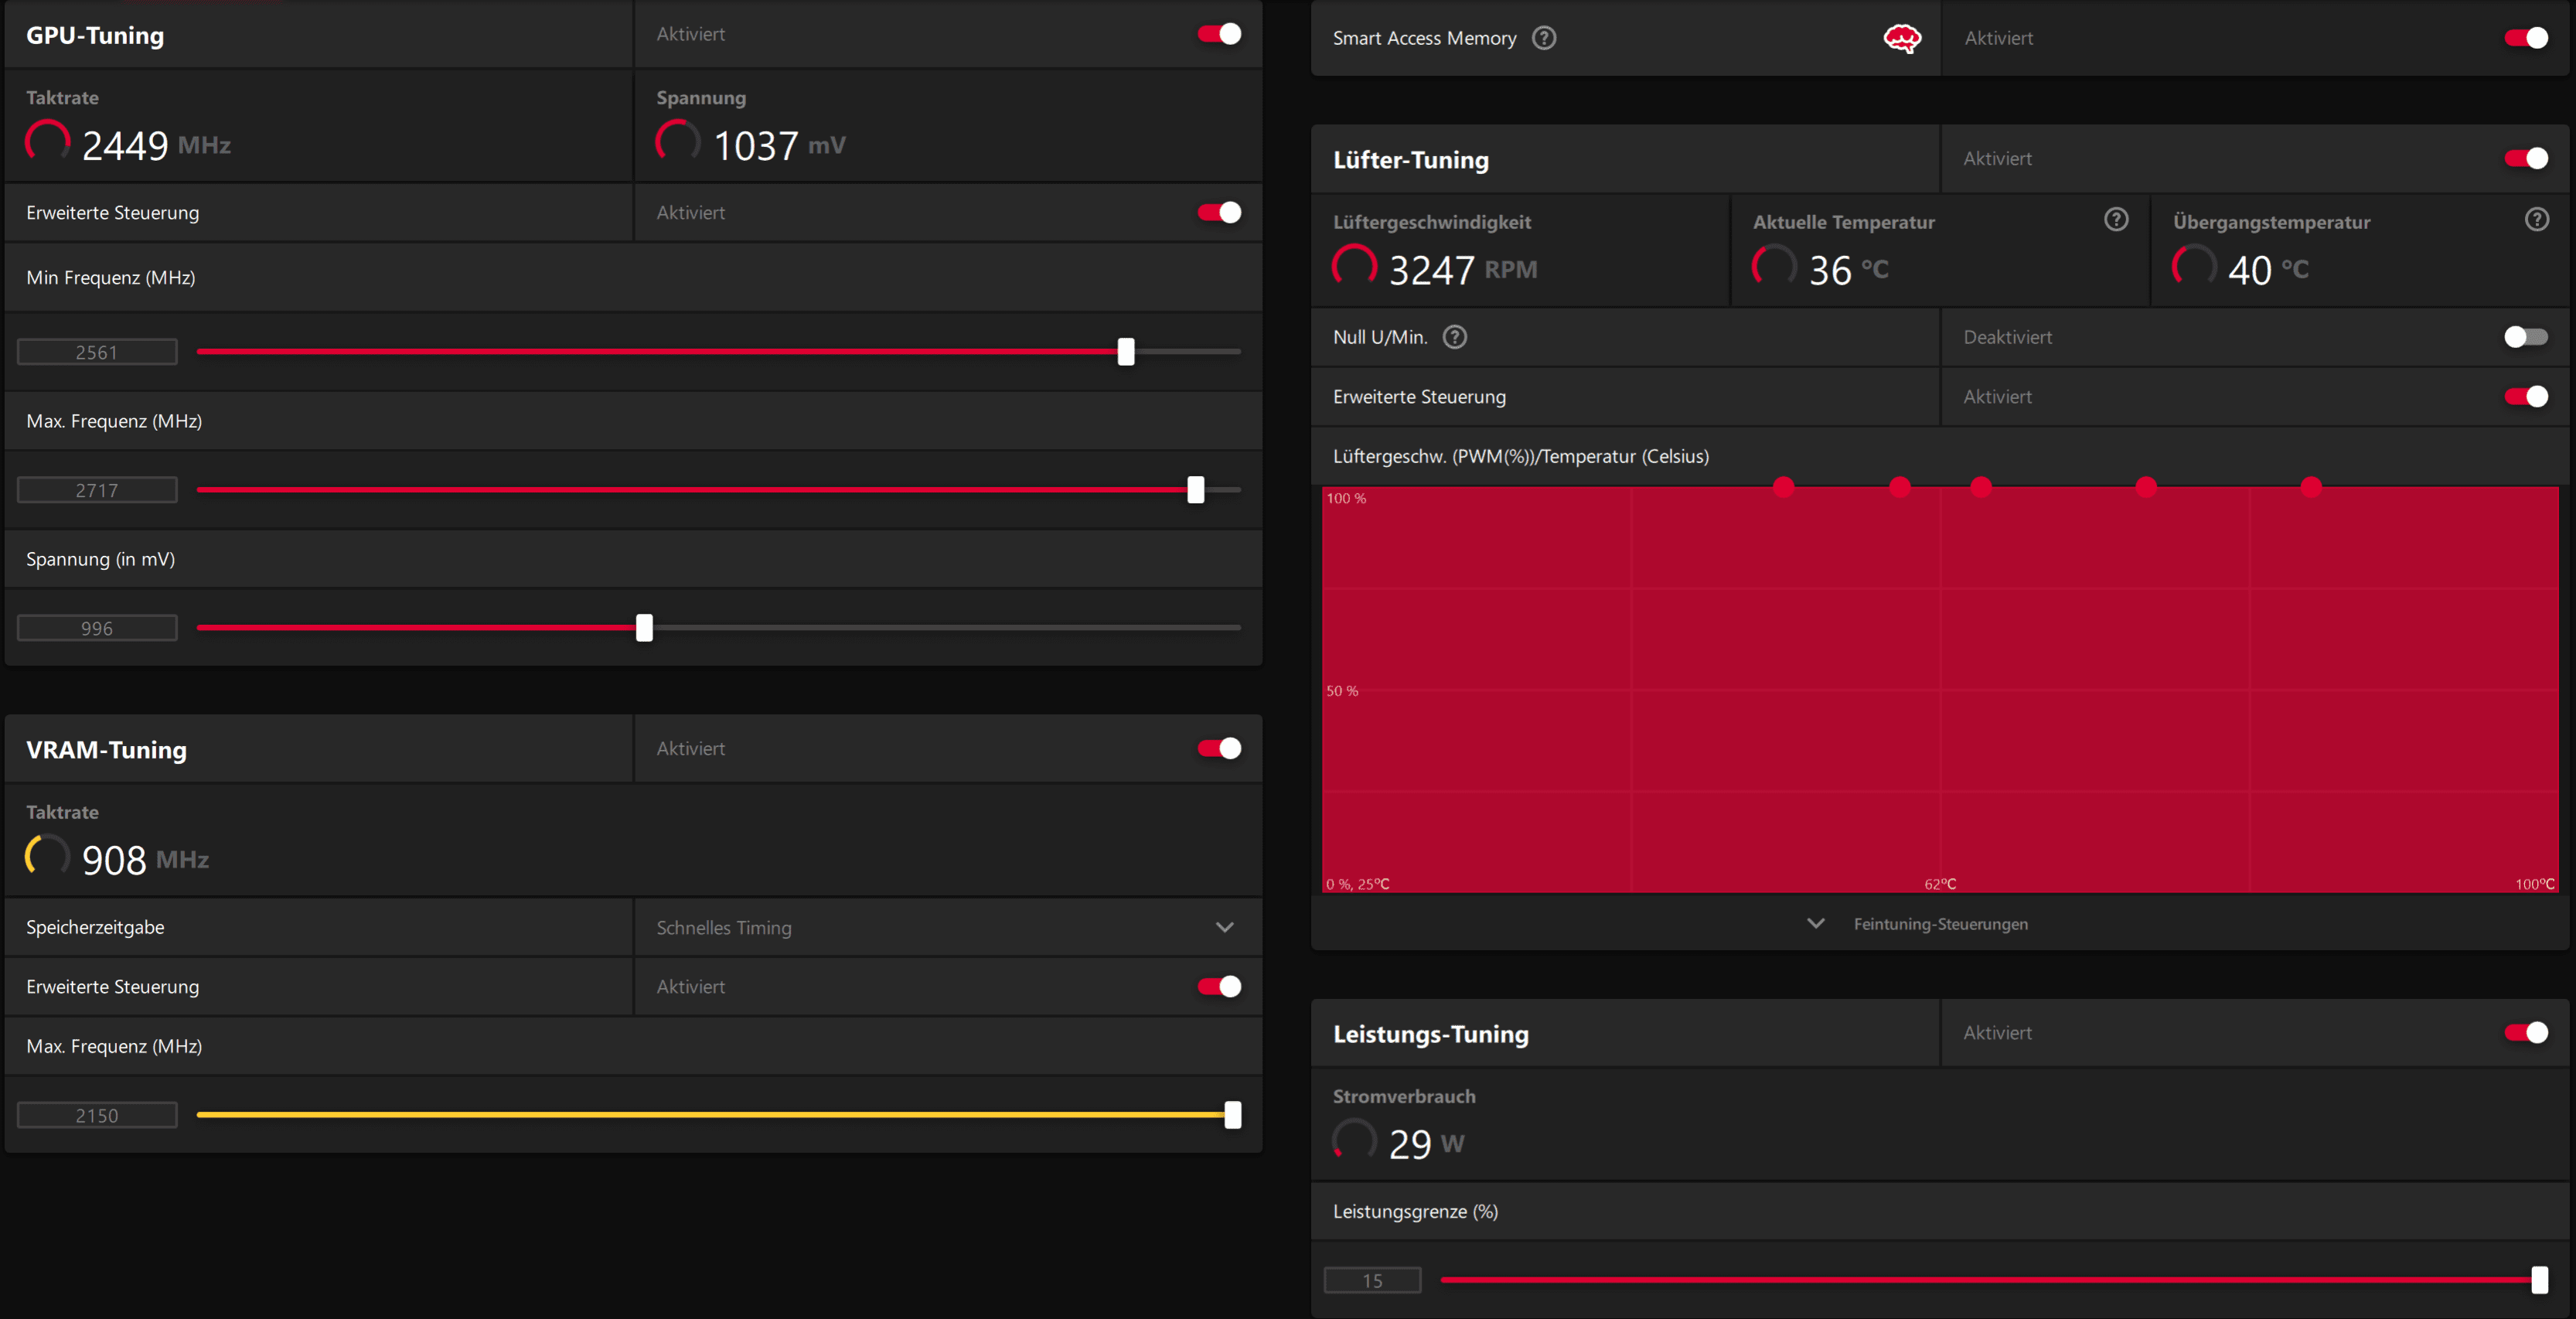Click Lüftergeschwindigkeit RPM gauge icon

1354,267
